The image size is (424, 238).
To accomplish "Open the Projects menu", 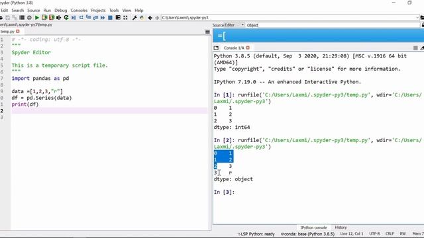I will (98, 11).
